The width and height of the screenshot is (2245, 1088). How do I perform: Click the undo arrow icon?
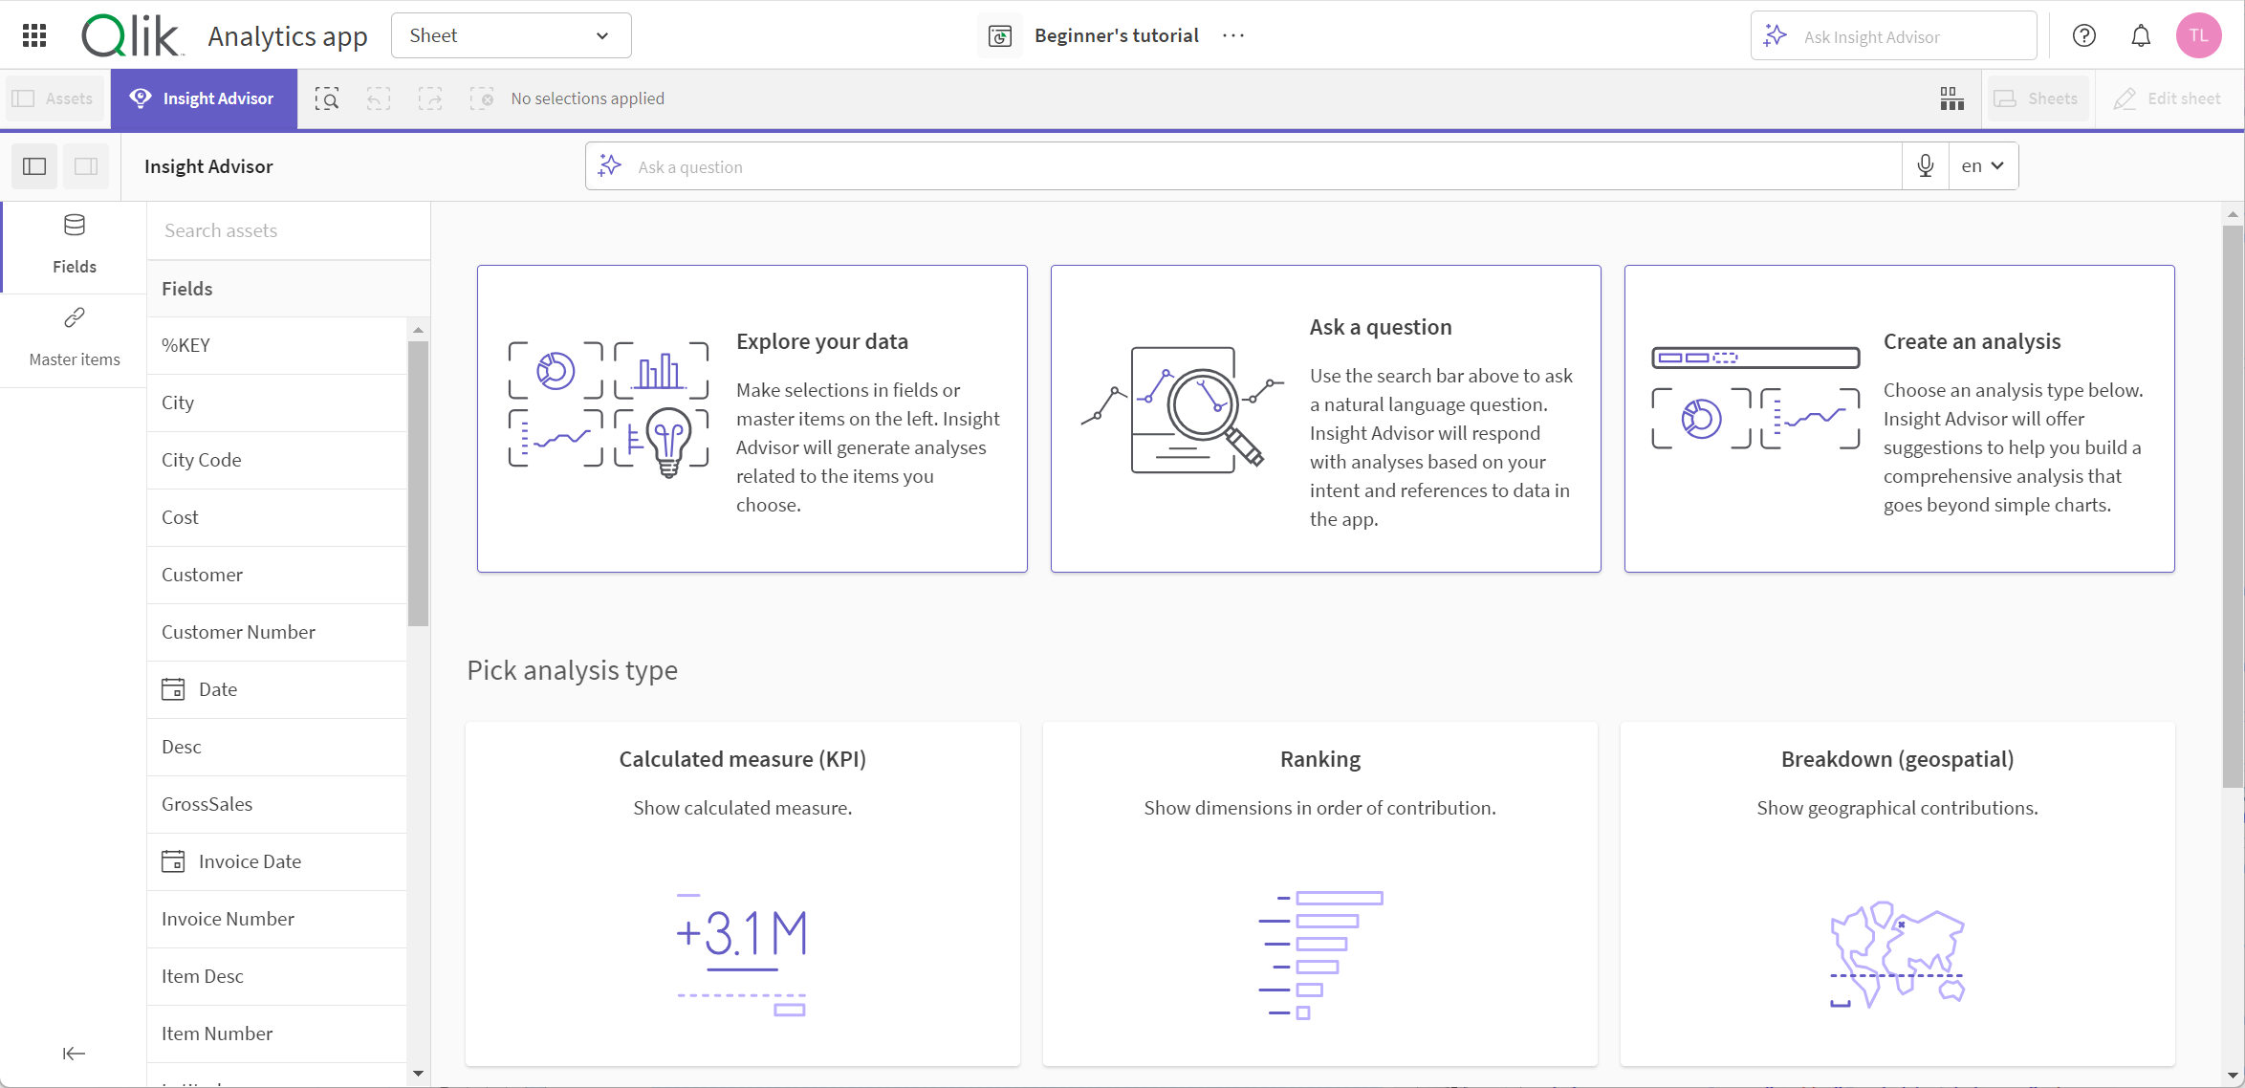click(378, 98)
